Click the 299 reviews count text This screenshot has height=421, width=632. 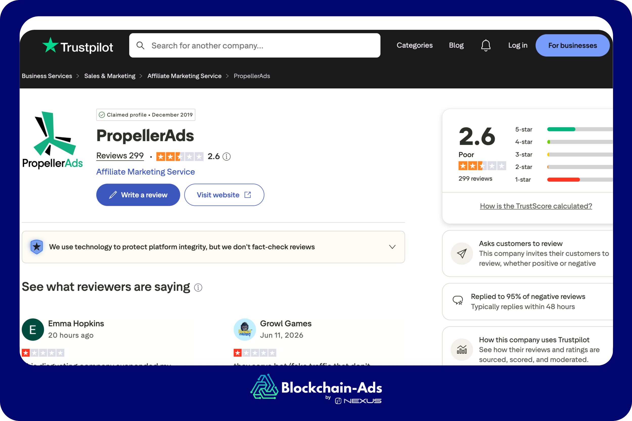click(475, 179)
